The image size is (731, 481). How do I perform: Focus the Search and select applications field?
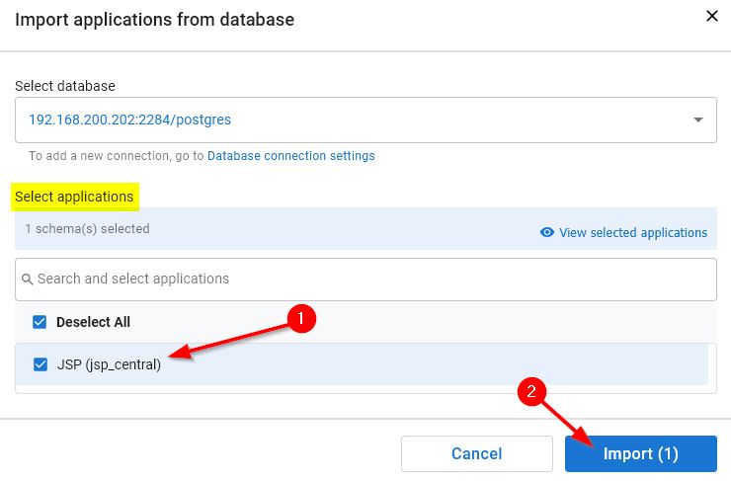point(370,280)
